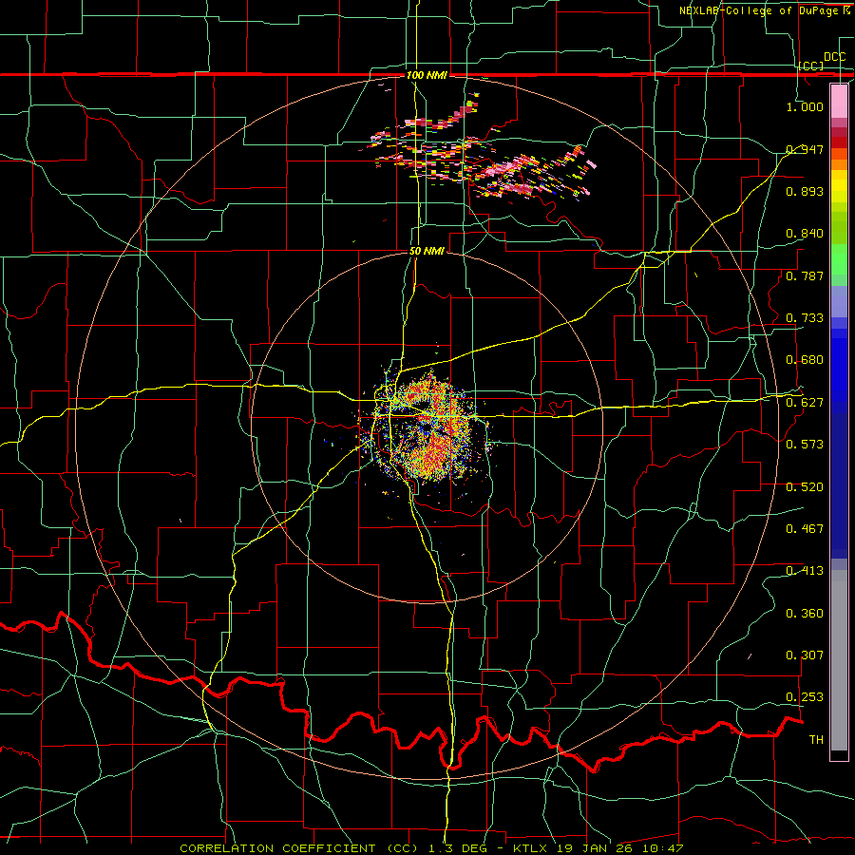Click the 0.893 legend value
855x855 pixels.
[805, 191]
